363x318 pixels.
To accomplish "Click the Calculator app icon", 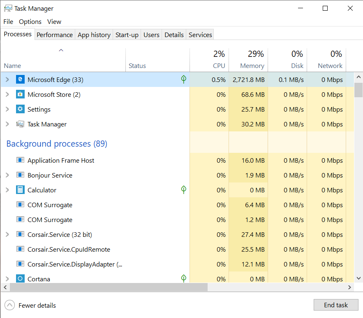I will pos(20,190).
